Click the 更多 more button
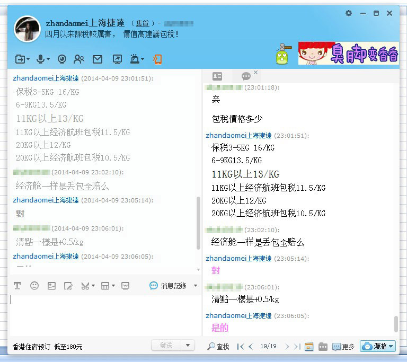 point(343,347)
